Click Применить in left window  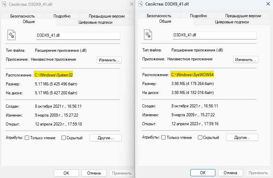(122, 173)
